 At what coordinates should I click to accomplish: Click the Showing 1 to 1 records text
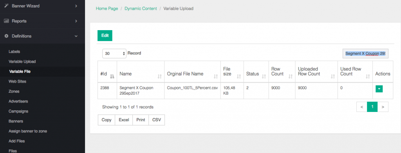click(x=128, y=107)
